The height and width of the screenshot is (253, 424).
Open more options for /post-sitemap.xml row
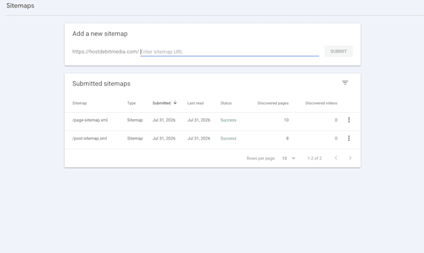pyautogui.click(x=349, y=138)
